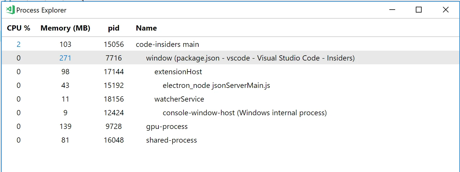
Task: Click the 98 memory value for extensionHost
Action: [65, 72]
